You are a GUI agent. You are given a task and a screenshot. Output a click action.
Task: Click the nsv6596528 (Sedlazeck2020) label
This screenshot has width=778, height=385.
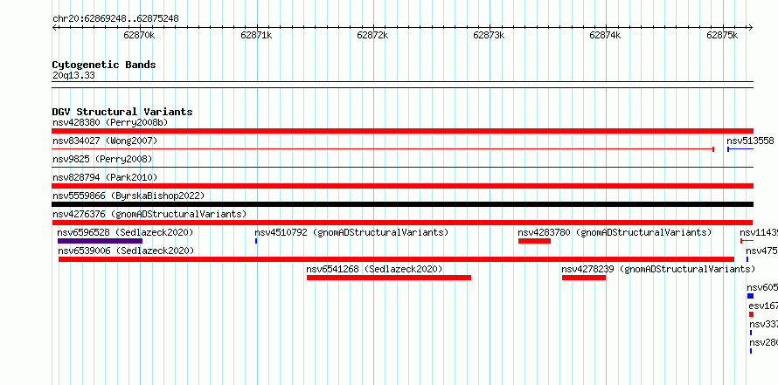point(125,232)
